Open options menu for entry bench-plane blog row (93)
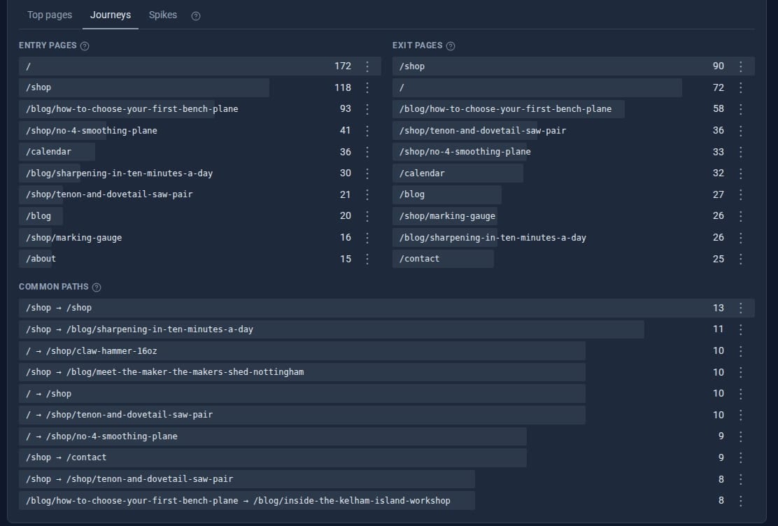The image size is (778, 526). tap(367, 108)
